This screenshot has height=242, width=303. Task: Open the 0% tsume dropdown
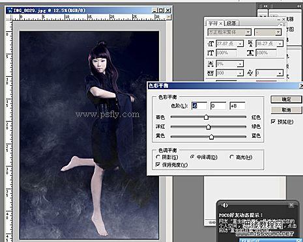pyautogui.click(x=240, y=64)
